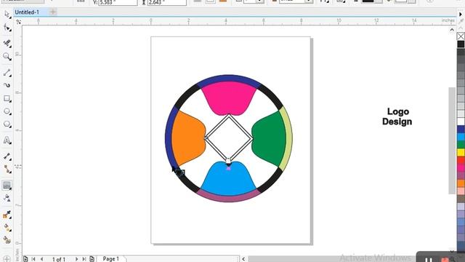The image size is (465, 262).
Task: Select the Text tool
Action: pos(7,140)
